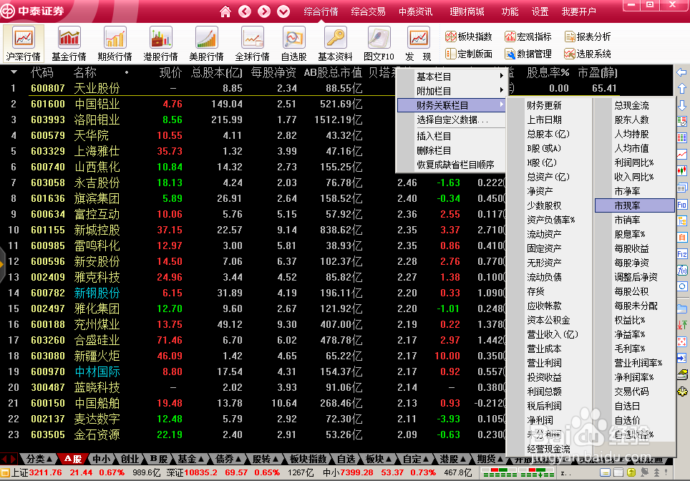Select 市现率 in submenu
Viewport: 690px width, 481px height.
click(635, 205)
